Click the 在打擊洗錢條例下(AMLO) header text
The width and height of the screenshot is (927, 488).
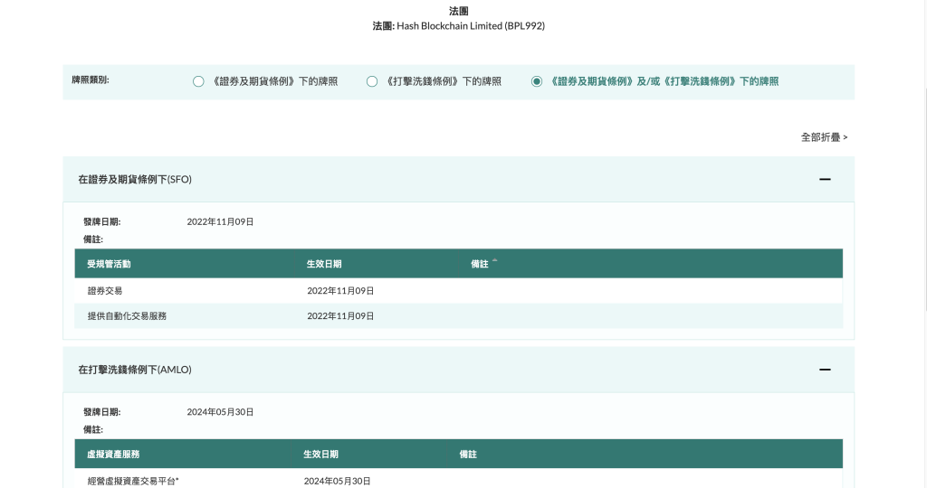tap(135, 370)
